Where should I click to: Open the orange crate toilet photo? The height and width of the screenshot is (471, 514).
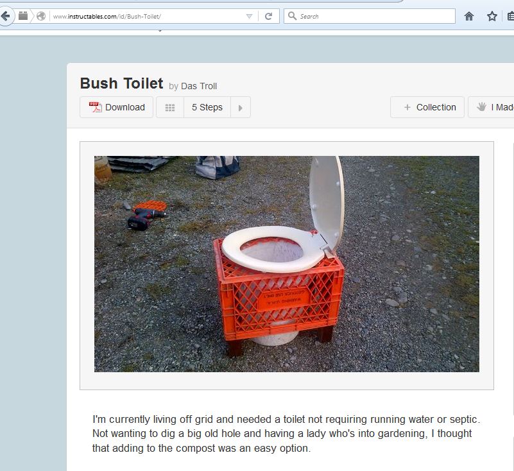pos(286,264)
